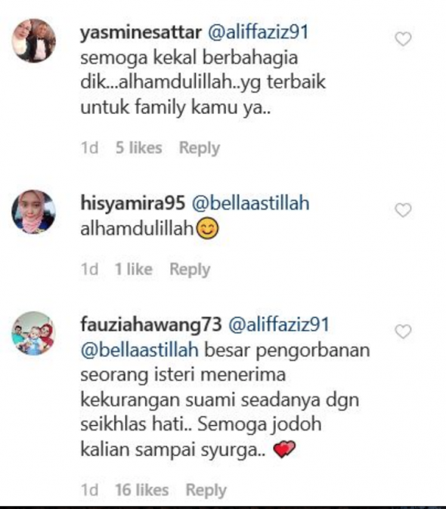446x509 pixels.
Task: View the 16 likes on fauziahawang73's comment
Action: (x=142, y=490)
